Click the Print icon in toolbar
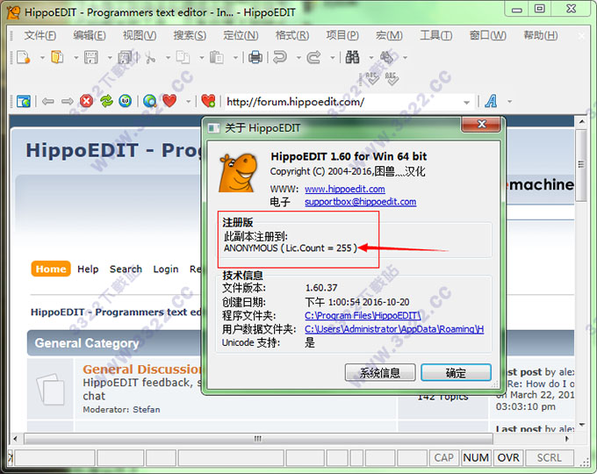Screen dimensions: 597x474 (255, 57)
